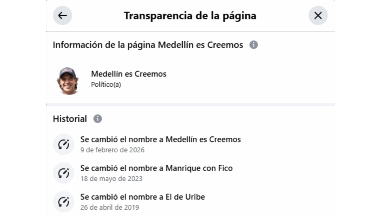384x216 pixels.
Task: Click the date 9 de febrero de 2026
Action: (112, 150)
